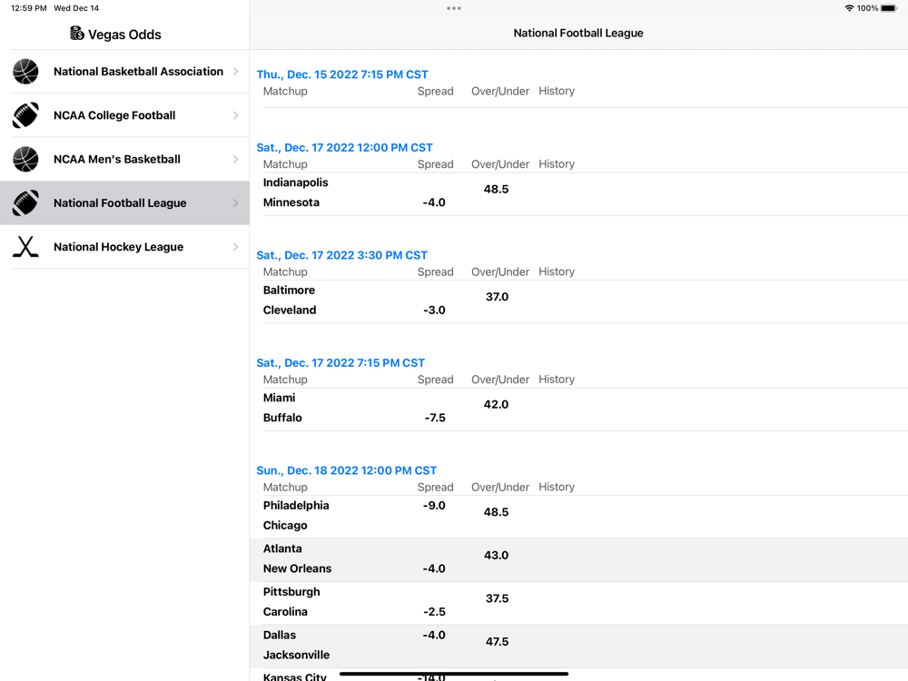The width and height of the screenshot is (908, 681).
Task: Click the Sun., Dec. 18 2022 12:00 PM header
Action: tap(346, 470)
